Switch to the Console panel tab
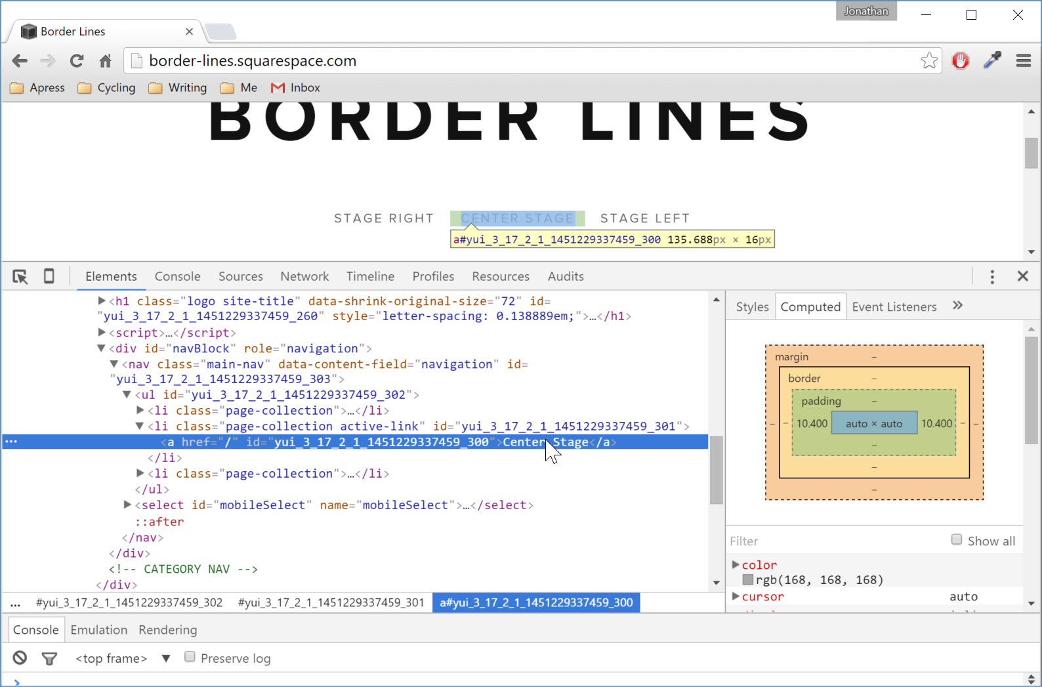Screen dimensions: 1042x687 point(178,276)
